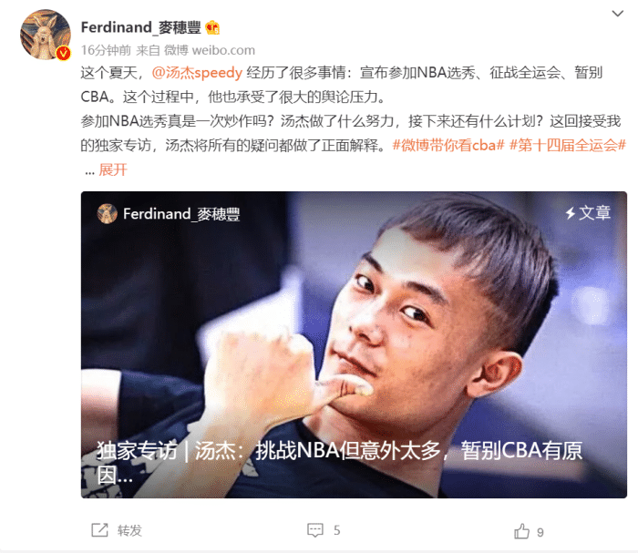
Task: Expand full post with 展开
Action: pyautogui.click(x=113, y=169)
